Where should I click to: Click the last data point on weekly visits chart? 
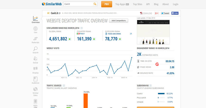(132, 58)
